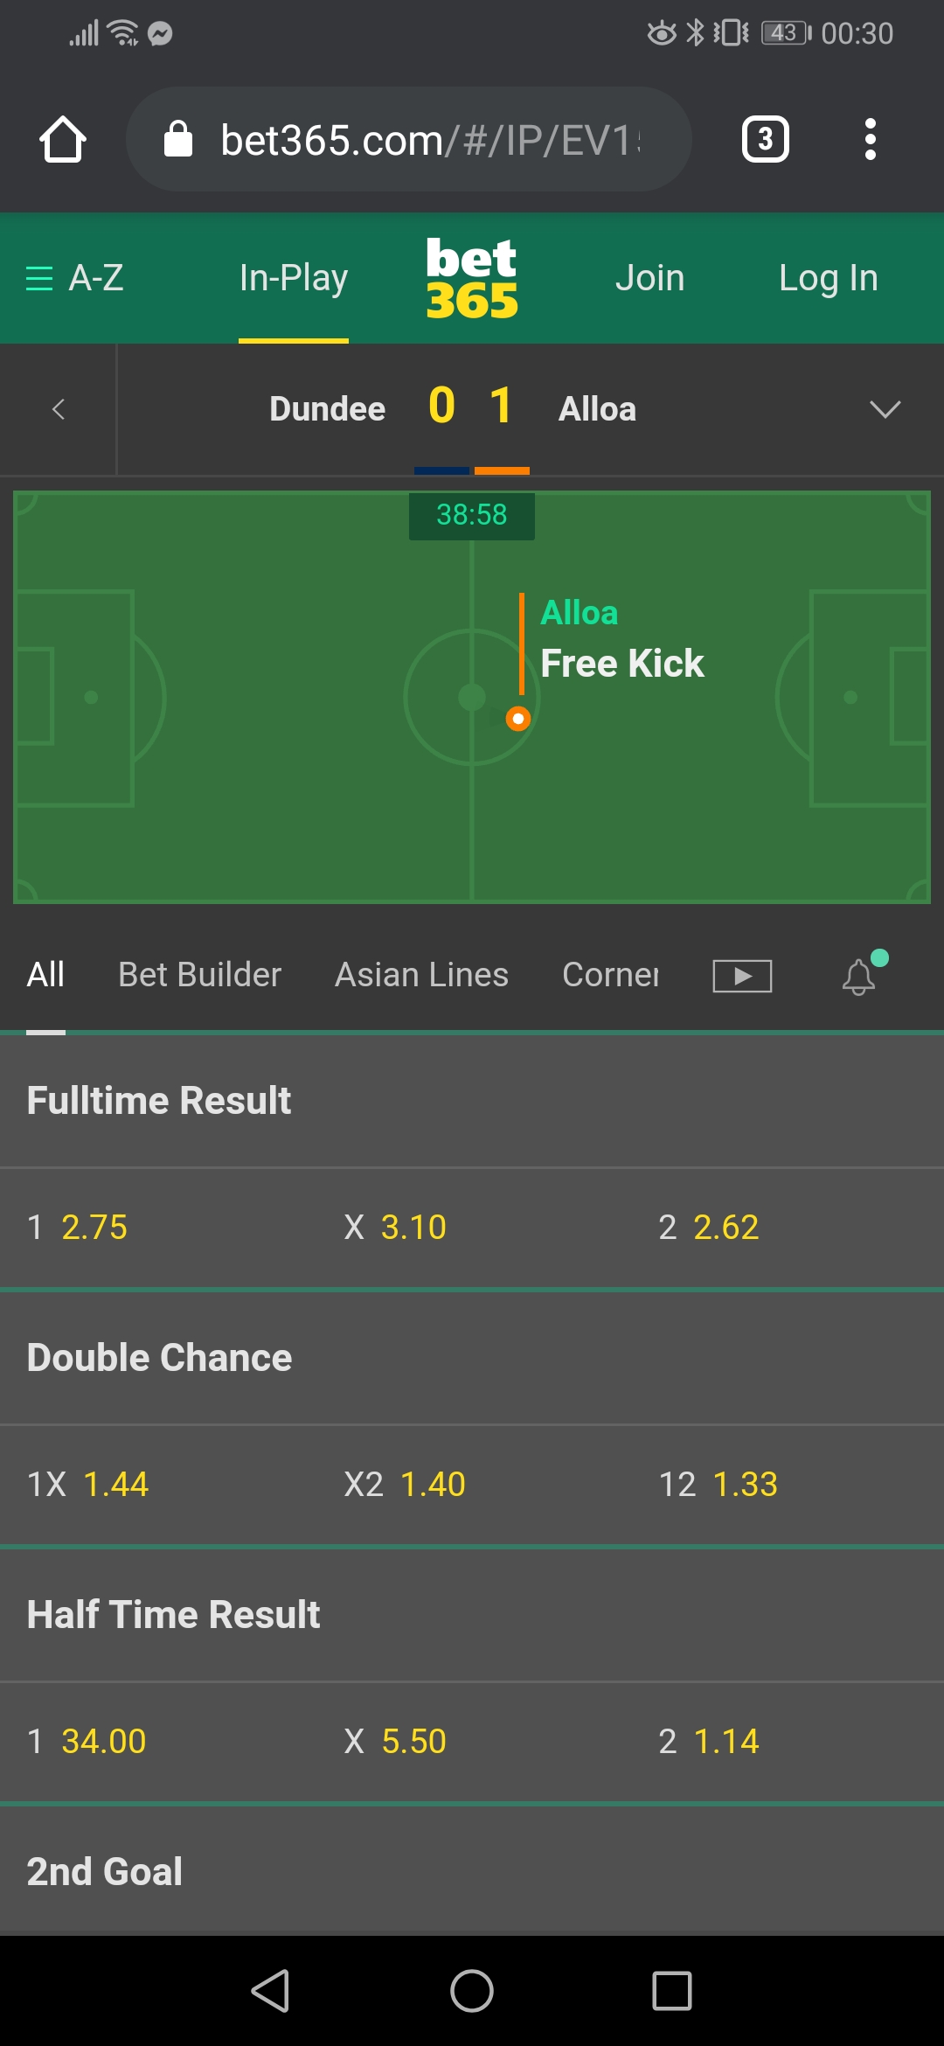
Task: Expand the Dundee v Alloa match dropdown
Action: coord(885,409)
